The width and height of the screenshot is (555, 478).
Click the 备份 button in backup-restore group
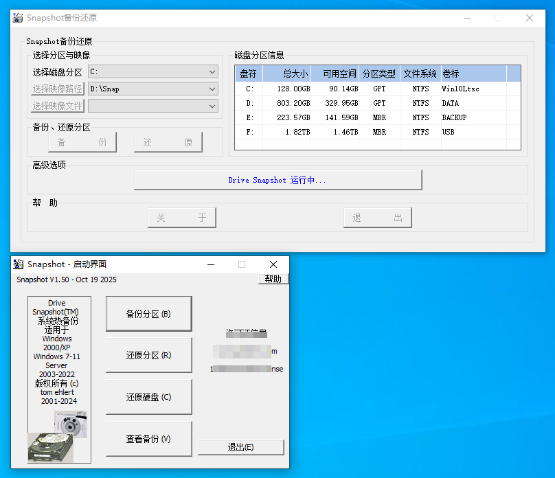[x=82, y=142]
